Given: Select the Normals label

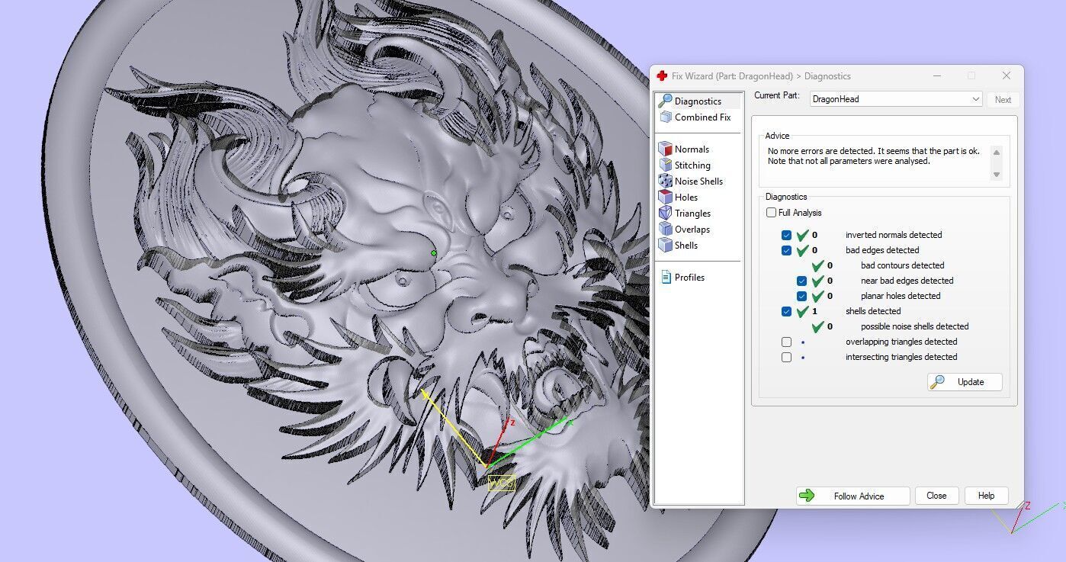Looking at the screenshot, I should point(692,149).
